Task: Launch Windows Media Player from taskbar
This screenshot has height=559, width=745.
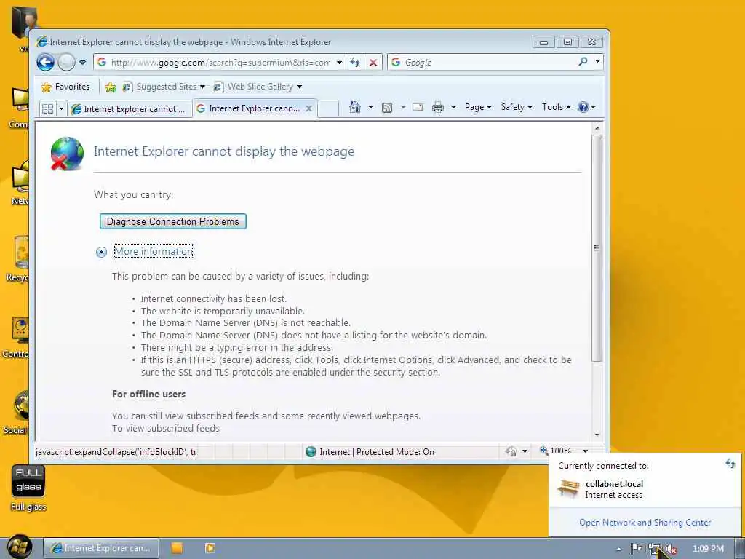Action: [210, 548]
